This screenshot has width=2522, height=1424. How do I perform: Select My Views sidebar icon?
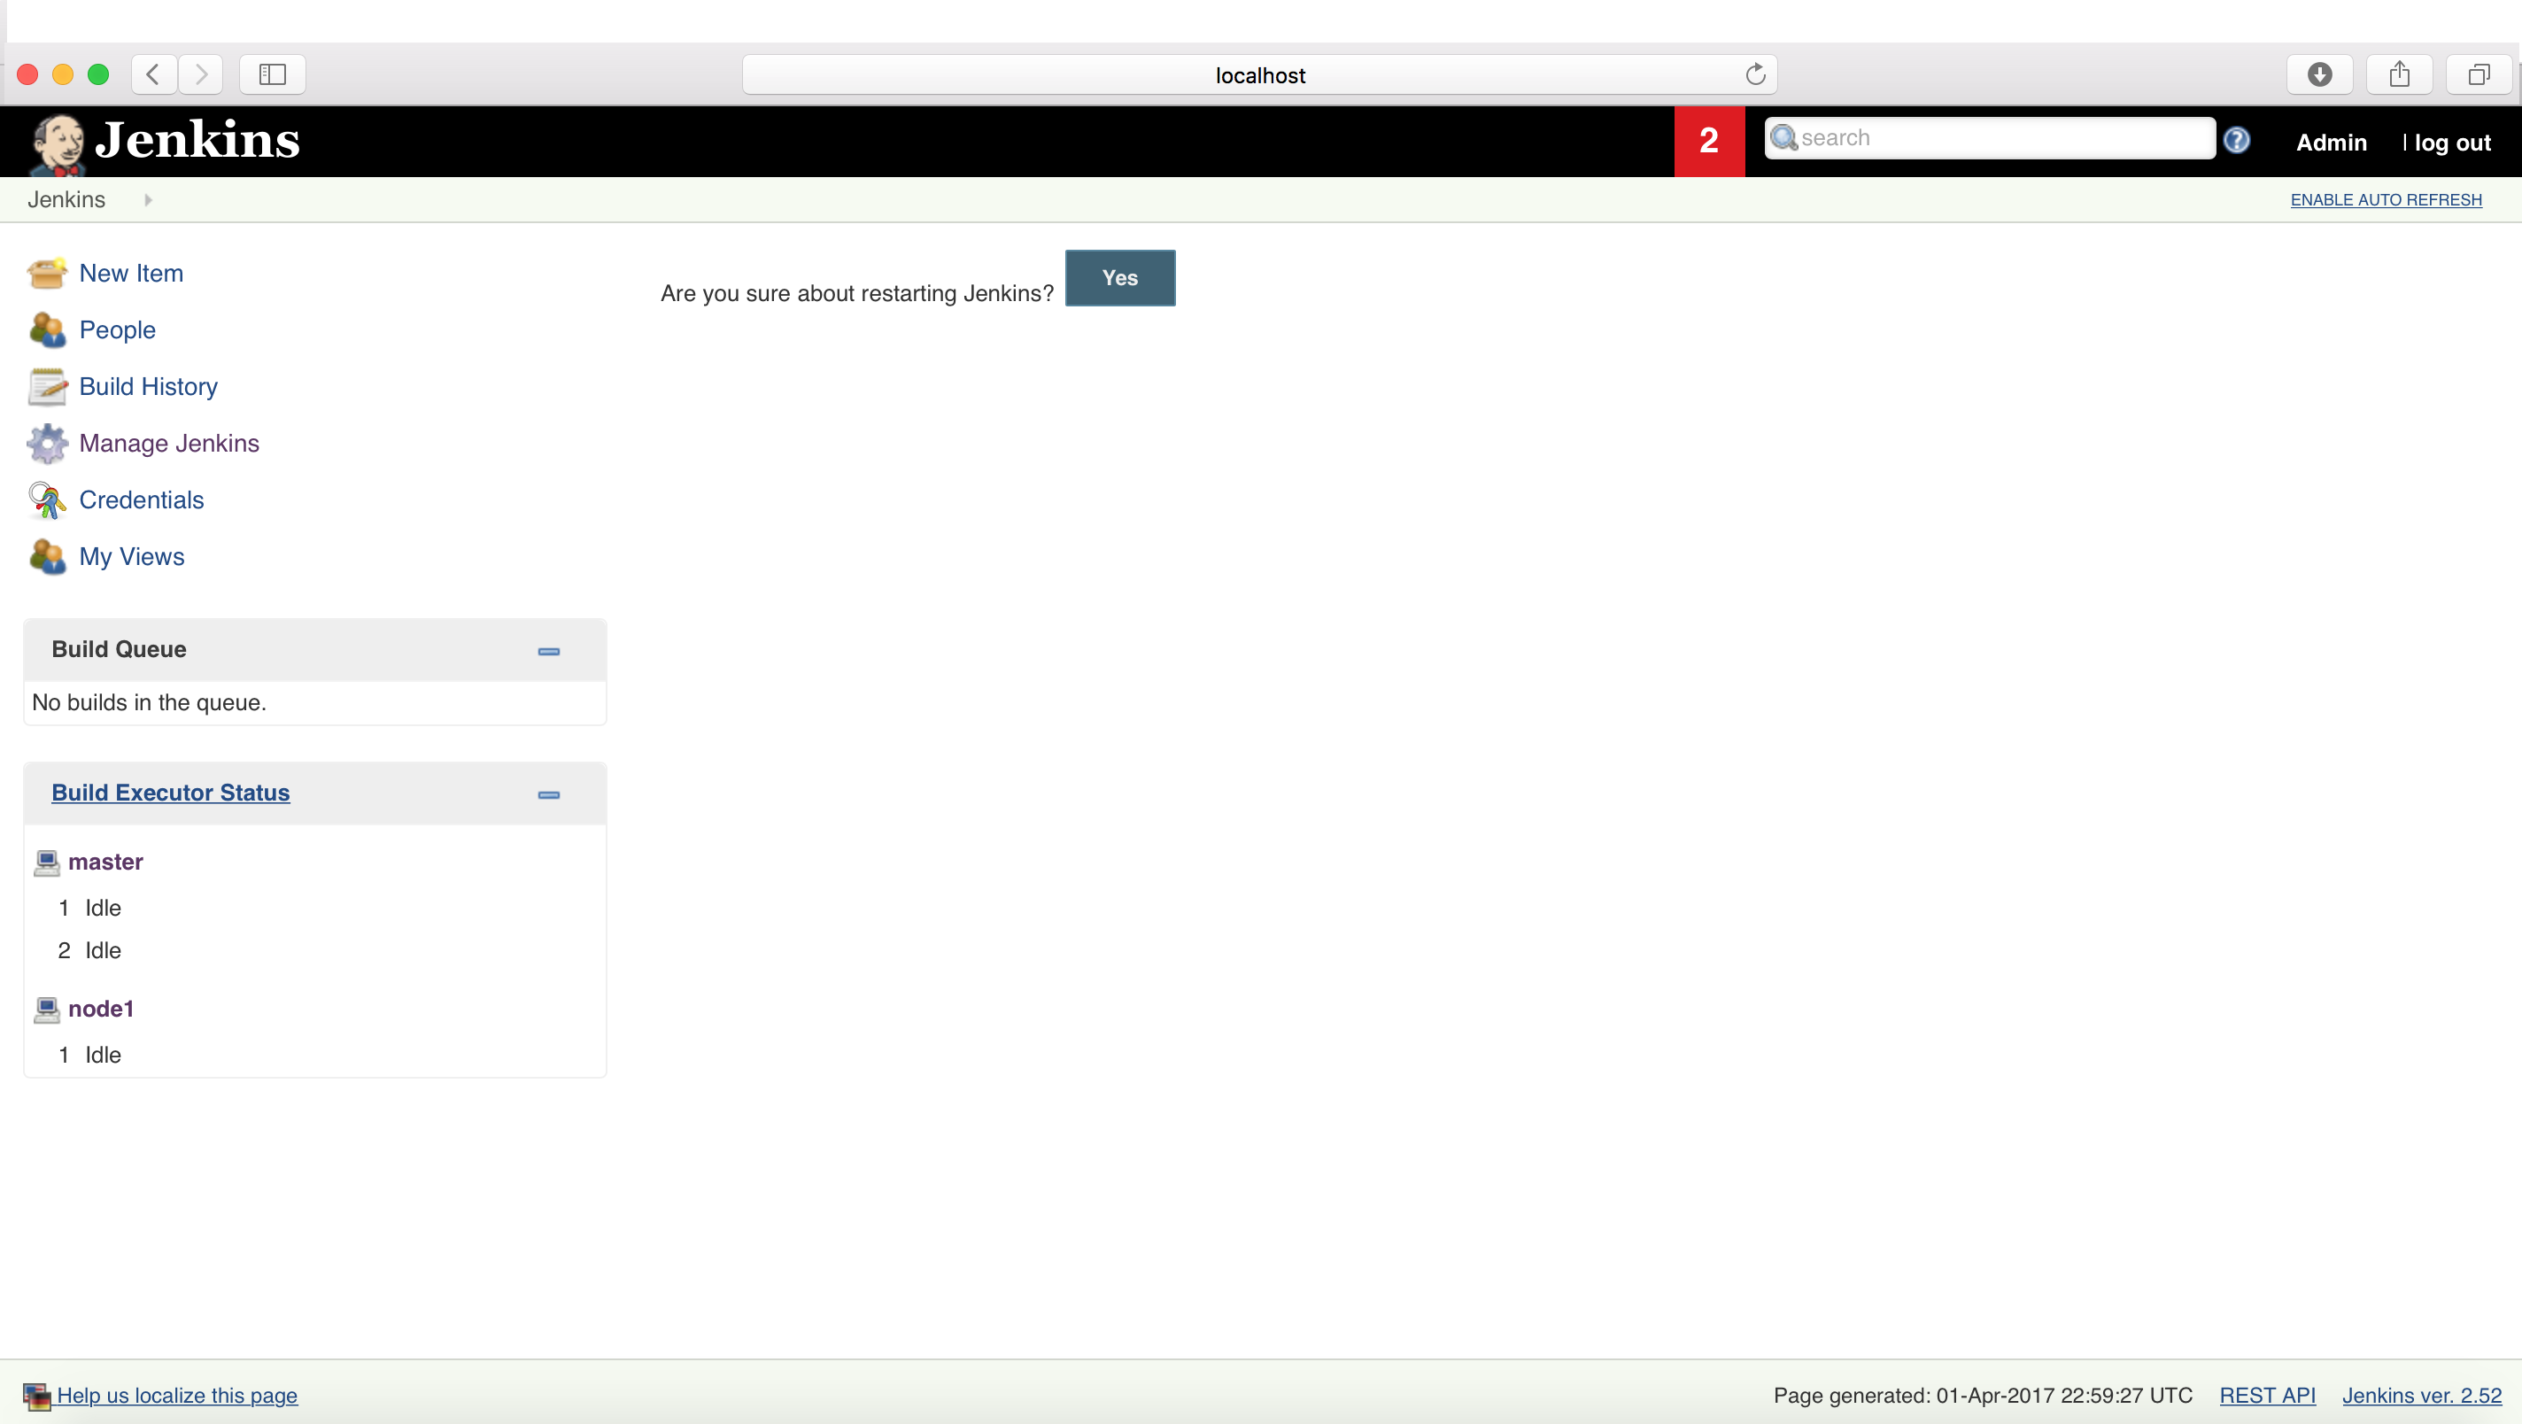coord(47,556)
